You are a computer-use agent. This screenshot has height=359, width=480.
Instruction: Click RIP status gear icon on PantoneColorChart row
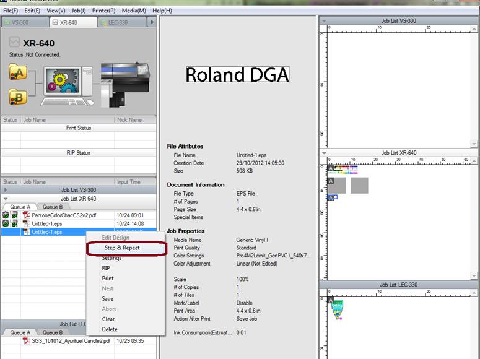[6, 215]
